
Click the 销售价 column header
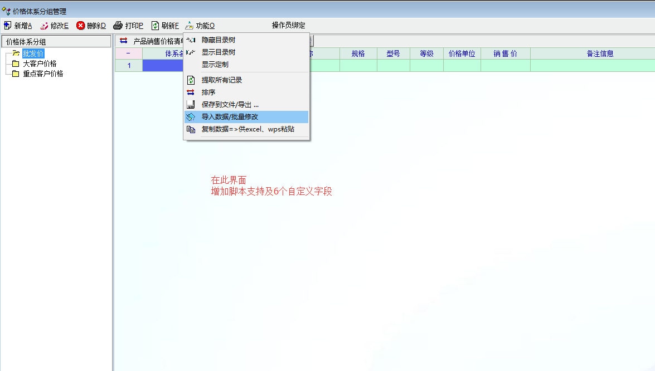(505, 53)
